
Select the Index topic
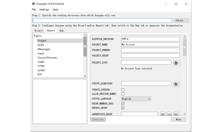[41, 62]
